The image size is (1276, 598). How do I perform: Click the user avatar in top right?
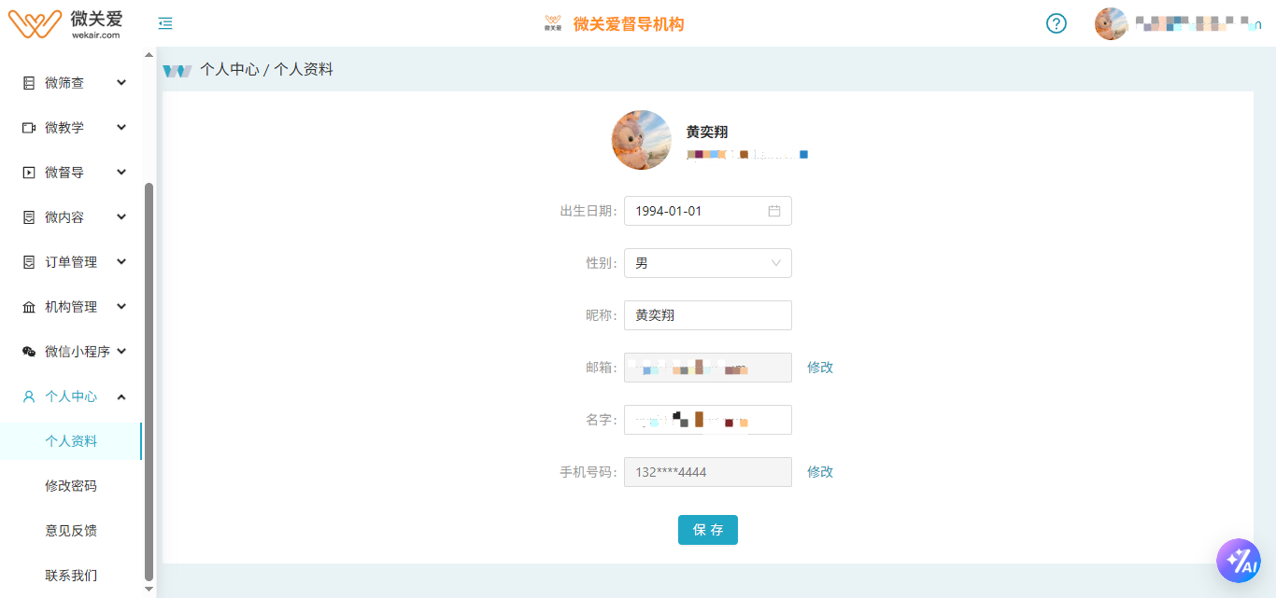(1111, 23)
